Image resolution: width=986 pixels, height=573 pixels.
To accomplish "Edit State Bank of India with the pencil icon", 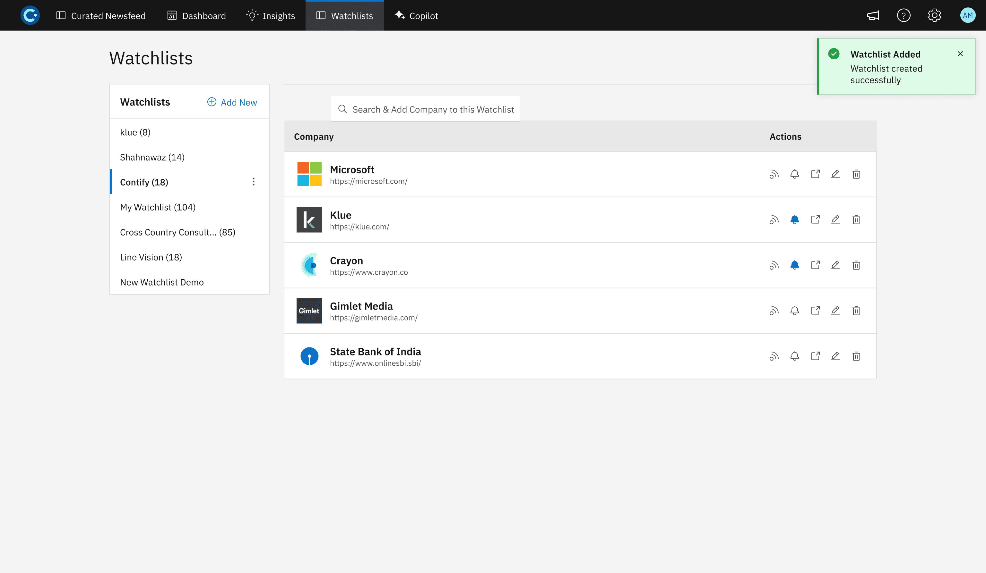I will pos(835,356).
